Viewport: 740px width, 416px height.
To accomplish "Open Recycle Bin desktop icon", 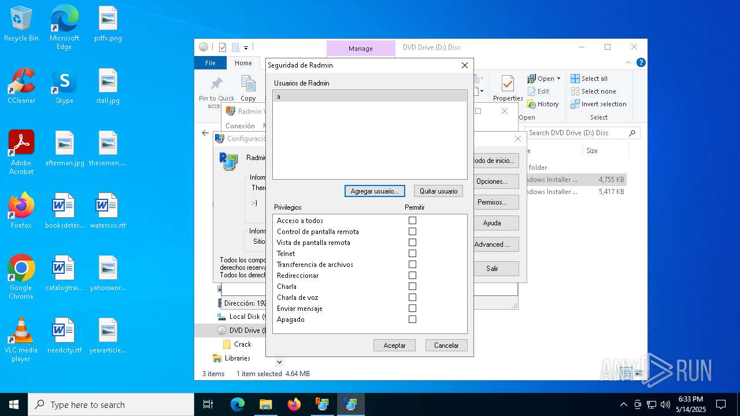I will click(21, 24).
